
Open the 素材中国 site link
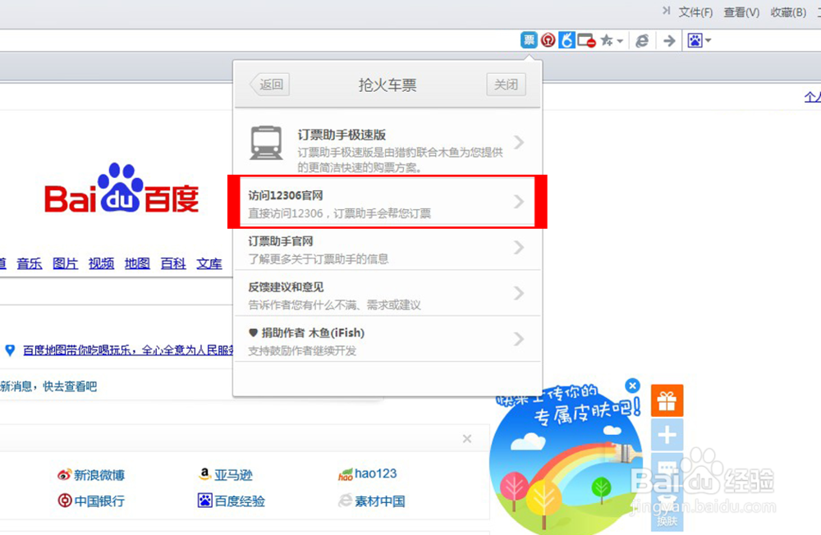coord(380,501)
